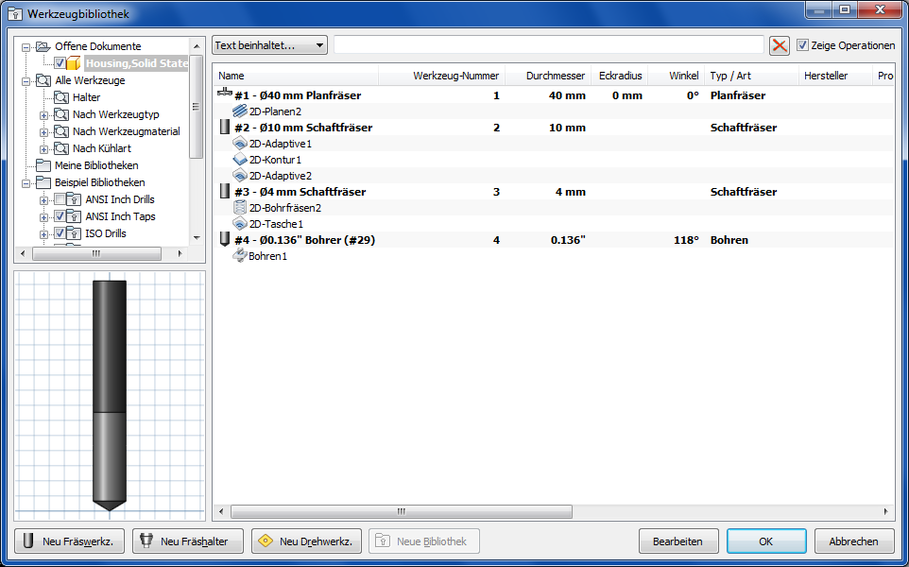The height and width of the screenshot is (567, 909).
Task: Click the Alle Werkzeuge search folder icon
Action: (43, 80)
